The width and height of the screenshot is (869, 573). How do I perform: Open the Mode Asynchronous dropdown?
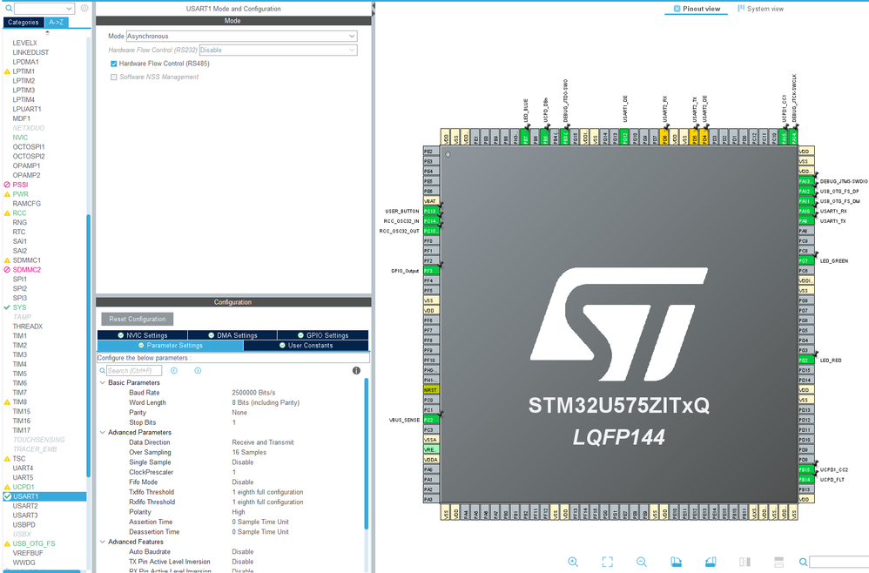pos(242,36)
